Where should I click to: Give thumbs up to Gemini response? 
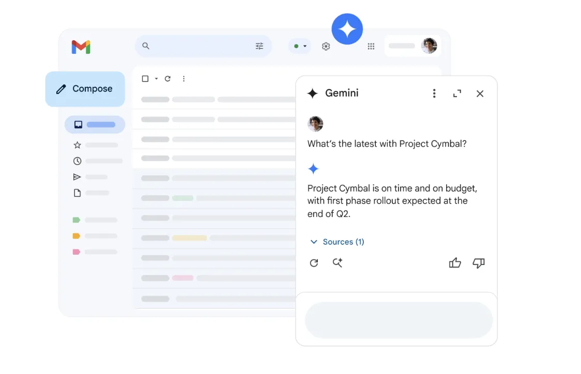pos(455,263)
